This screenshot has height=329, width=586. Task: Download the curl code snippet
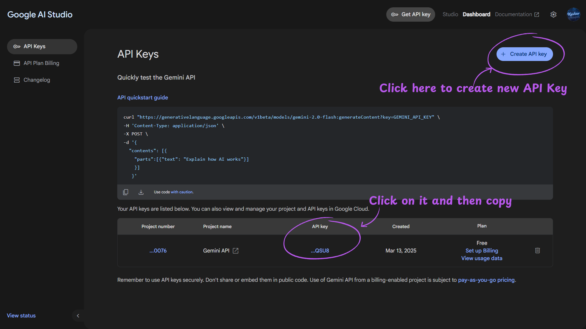[141, 192]
